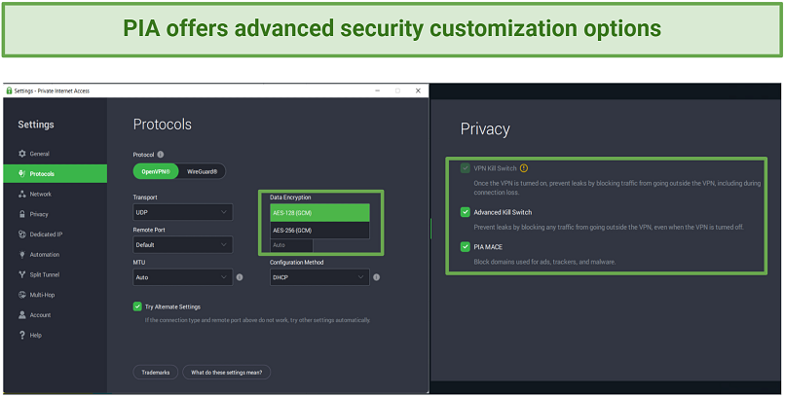The image size is (785, 396).
Task: Select Protocols in the settings sidebar
Action: click(56, 173)
